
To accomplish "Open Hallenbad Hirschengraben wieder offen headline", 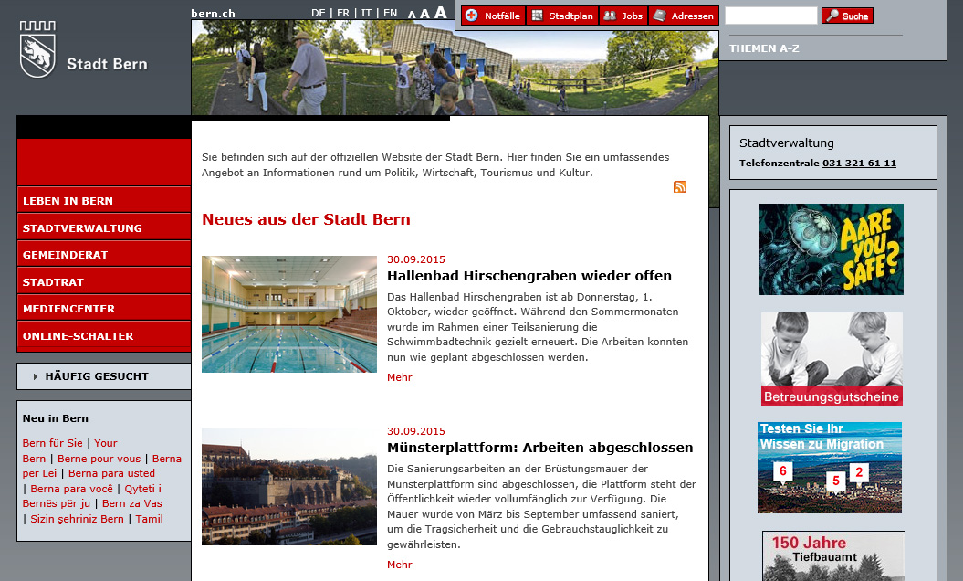I will [529, 276].
